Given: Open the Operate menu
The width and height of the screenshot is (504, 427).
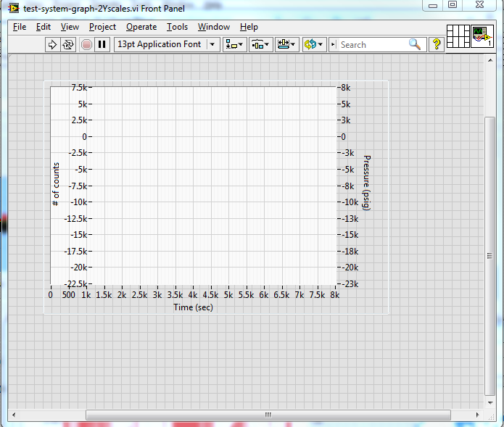Looking at the screenshot, I should click(141, 27).
